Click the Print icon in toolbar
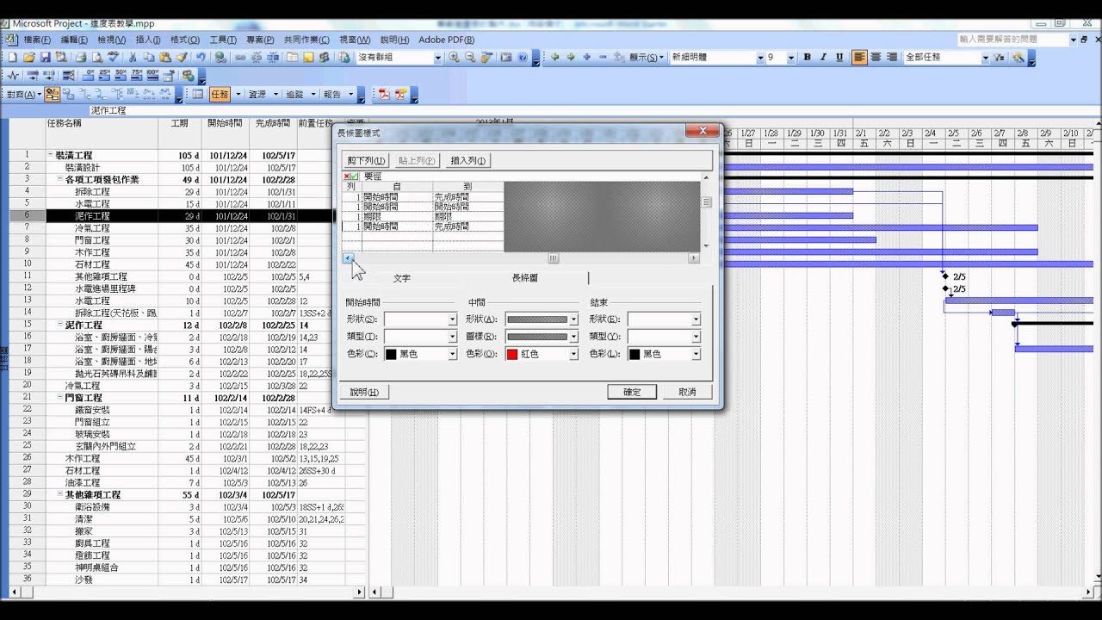The height and width of the screenshot is (620, 1102). [x=81, y=57]
